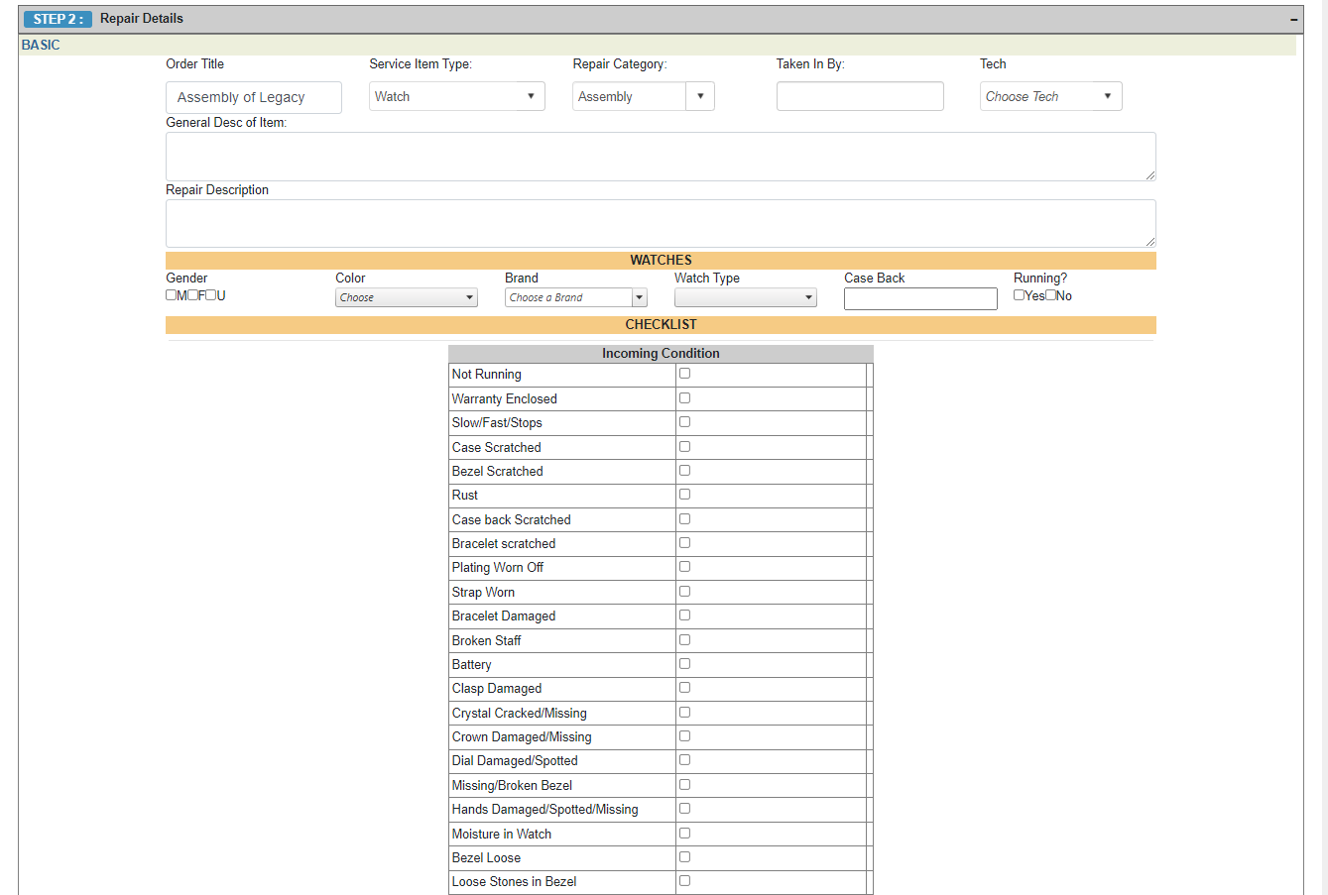Expand the Repair Category arrow button
The width and height of the screenshot is (1328, 895).
[x=700, y=96]
